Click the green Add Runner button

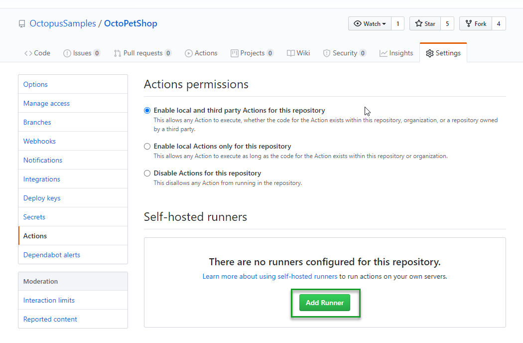(x=325, y=303)
